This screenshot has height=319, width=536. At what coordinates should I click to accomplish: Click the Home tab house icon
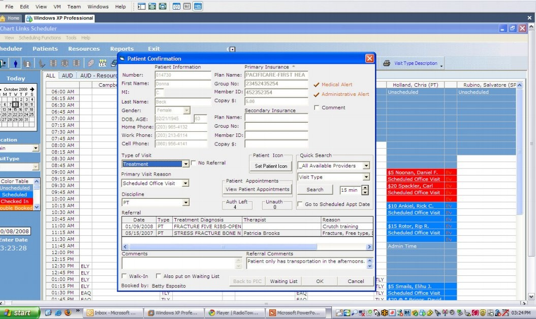(3, 18)
